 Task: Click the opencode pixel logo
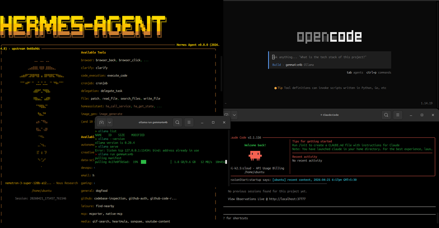pyautogui.click(x=329, y=37)
